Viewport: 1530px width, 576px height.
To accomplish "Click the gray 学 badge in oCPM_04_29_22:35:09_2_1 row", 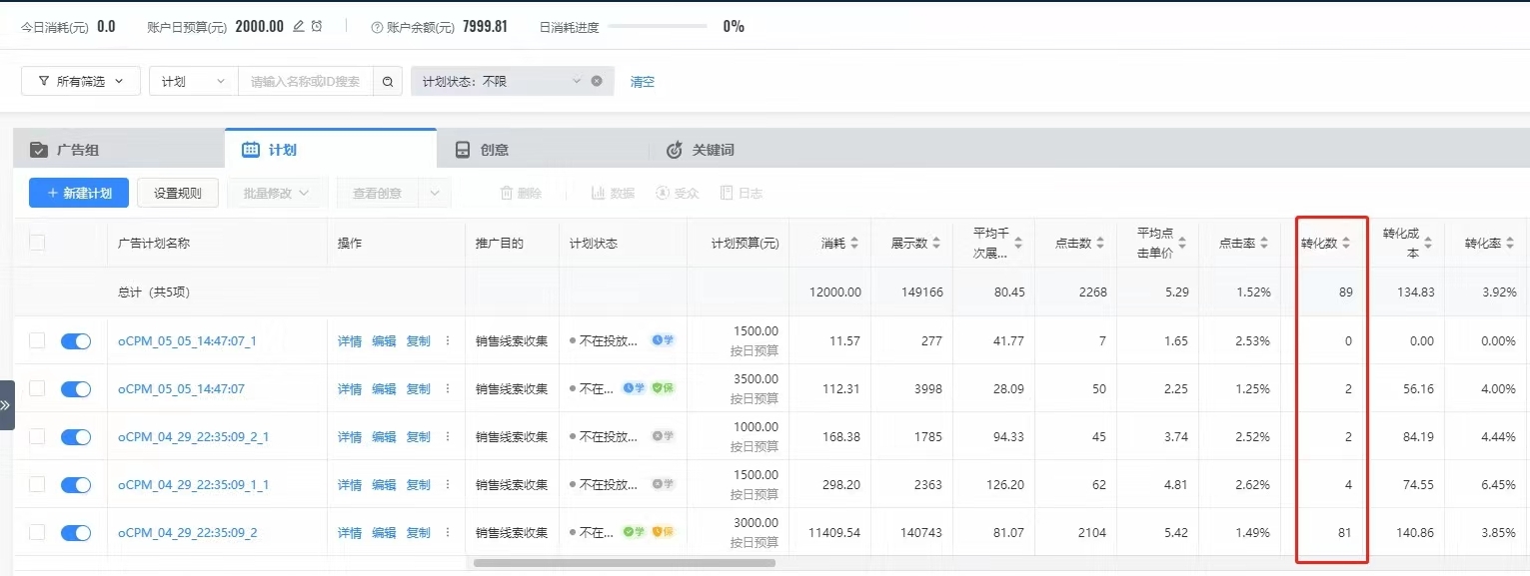I will [x=663, y=436].
